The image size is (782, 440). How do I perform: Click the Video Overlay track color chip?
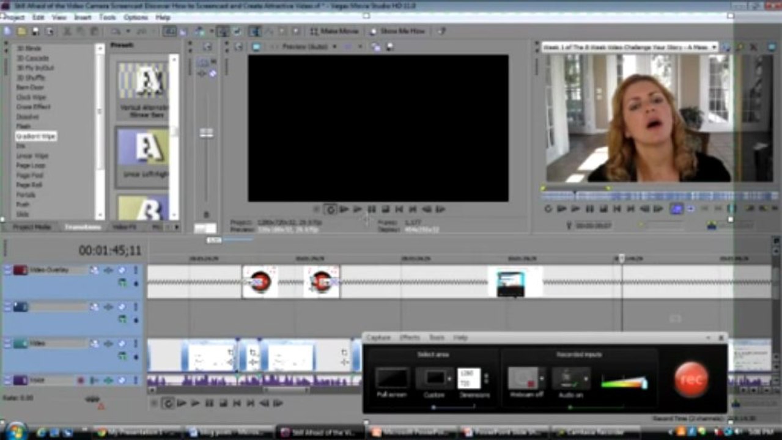click(x=20, y=270)
